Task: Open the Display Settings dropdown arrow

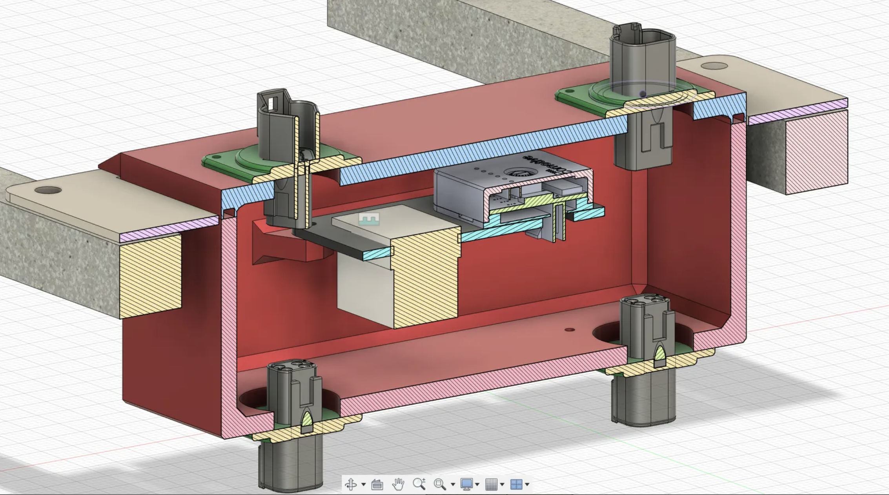Action: tap(477, 485)
